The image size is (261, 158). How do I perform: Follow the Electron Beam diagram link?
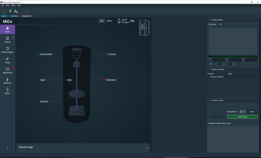pos(46,54)
